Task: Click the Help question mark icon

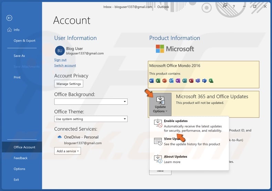Action: point(234,7)
